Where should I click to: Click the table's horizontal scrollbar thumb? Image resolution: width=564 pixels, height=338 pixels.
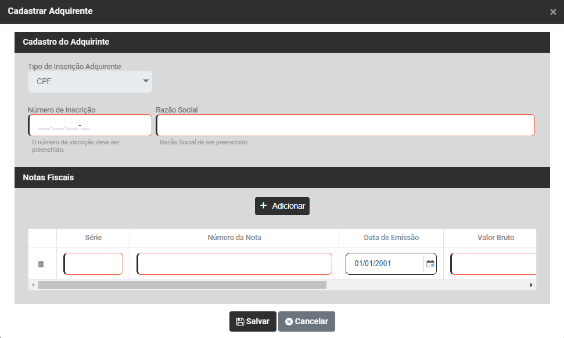(x=182, y=285)
